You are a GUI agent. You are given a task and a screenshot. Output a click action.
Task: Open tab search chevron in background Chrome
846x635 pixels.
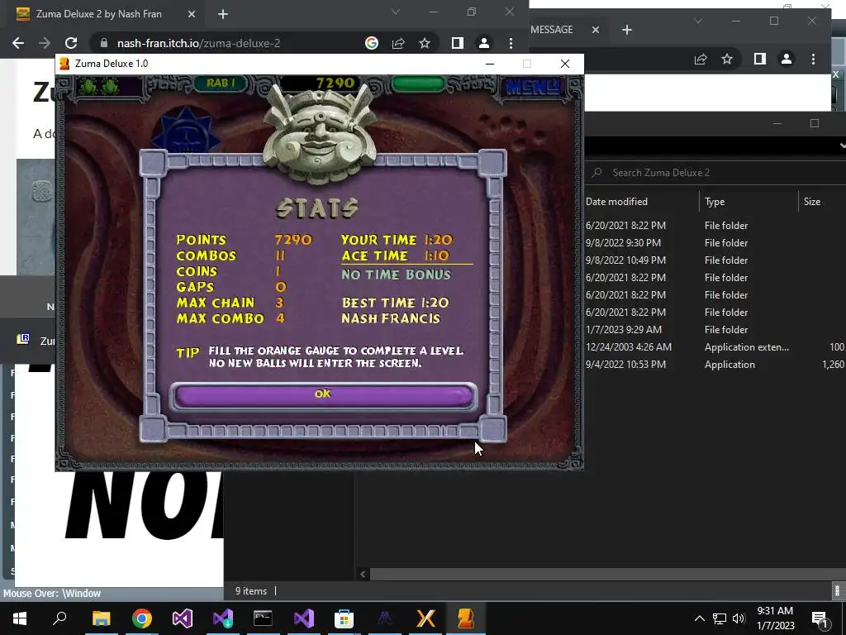pyautogui.click(x=697, y=21)
